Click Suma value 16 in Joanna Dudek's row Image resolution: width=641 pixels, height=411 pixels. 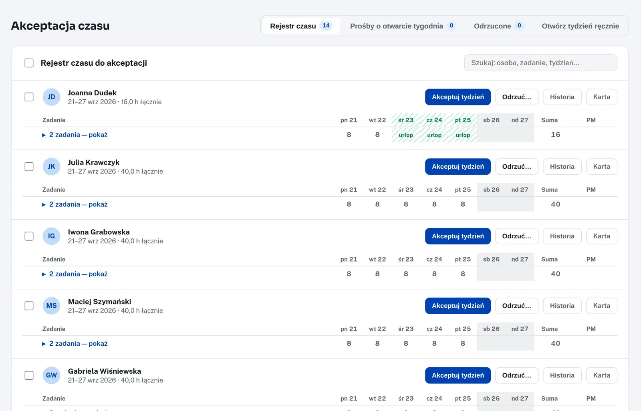(x=555, y=135)
